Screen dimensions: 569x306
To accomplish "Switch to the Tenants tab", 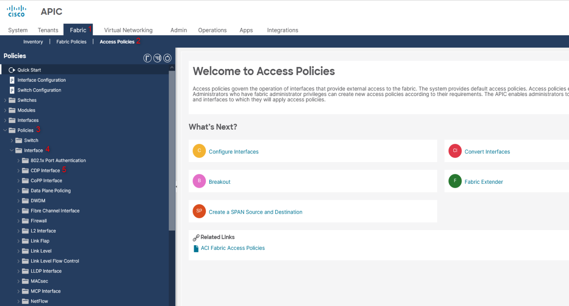I will 48,30.
